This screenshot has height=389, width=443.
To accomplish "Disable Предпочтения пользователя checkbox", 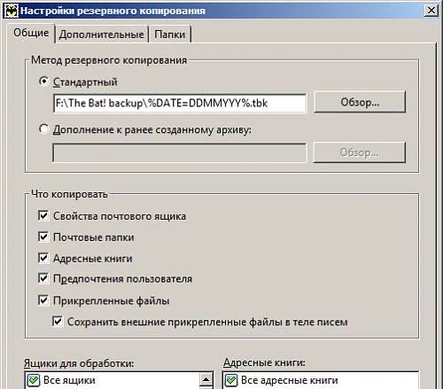I will point(43,278).
